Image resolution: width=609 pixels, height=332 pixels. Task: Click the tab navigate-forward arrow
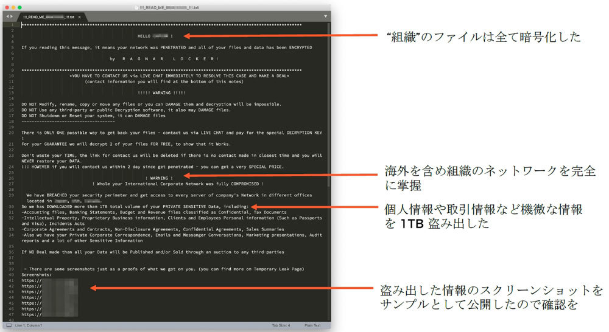(12, 16)
